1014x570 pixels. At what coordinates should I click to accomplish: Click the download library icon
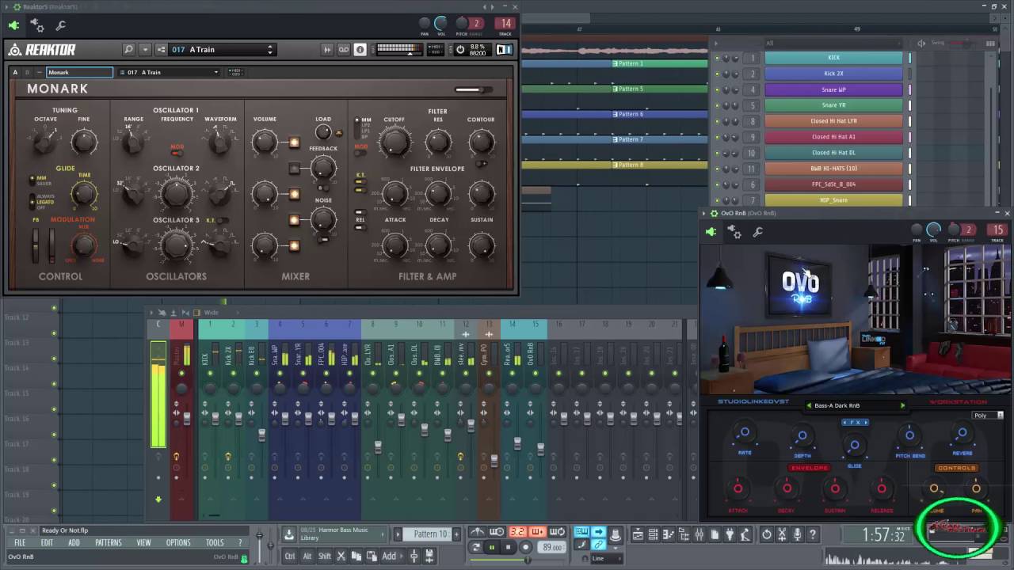click(x=289, y=534)
